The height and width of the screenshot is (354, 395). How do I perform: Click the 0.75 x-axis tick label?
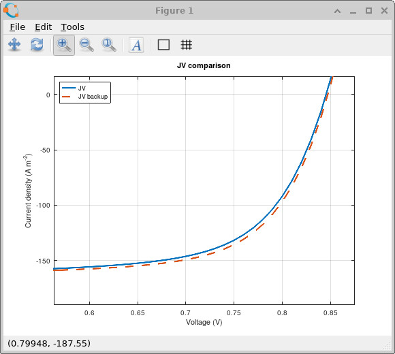point(234,312)
